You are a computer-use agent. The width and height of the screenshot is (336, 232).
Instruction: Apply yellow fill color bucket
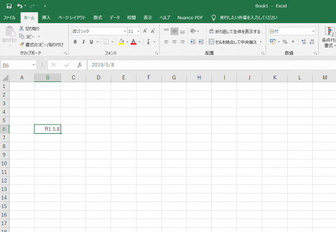coord(122,42)
